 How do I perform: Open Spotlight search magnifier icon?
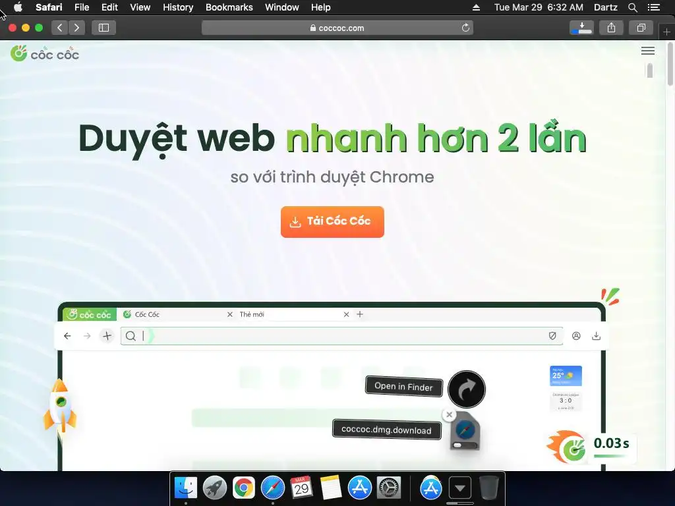[632, 7]
